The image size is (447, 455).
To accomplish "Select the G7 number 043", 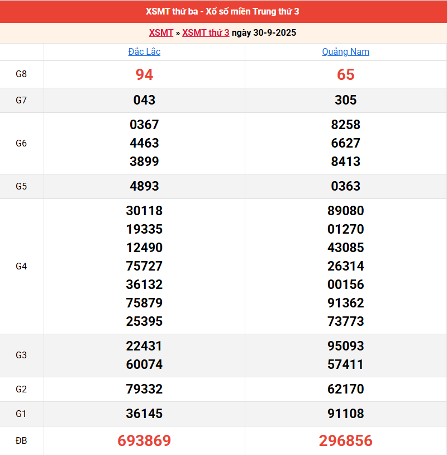I will 144,100.
